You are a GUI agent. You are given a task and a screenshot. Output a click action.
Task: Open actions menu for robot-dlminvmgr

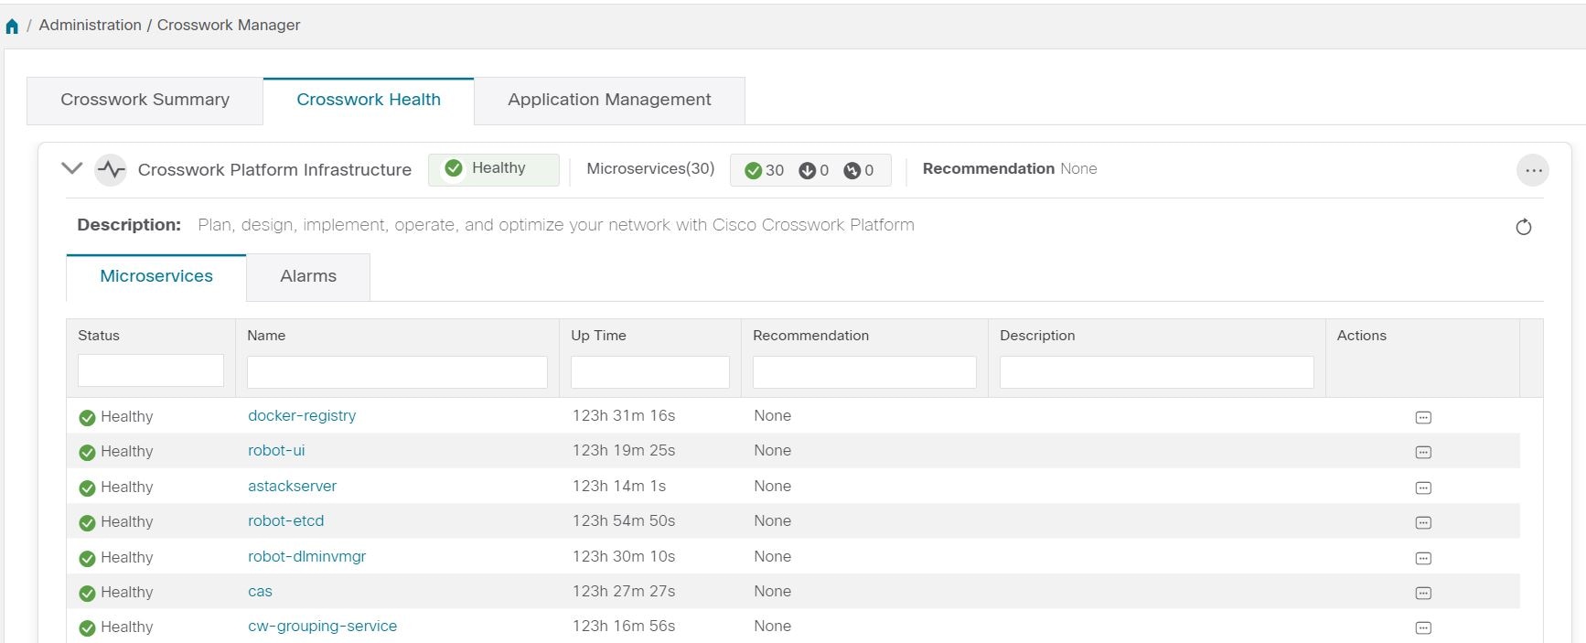(x=1423, y=558)
